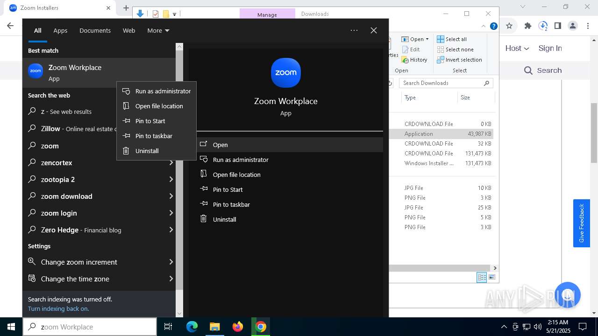Screen dimensions: 598x336
Task: Close the Windows search panel
Action: (374, 30)
